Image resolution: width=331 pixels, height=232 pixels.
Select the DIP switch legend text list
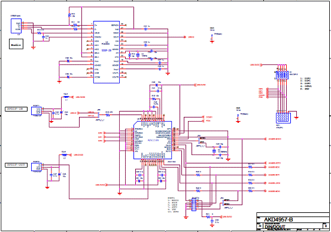(306, 83)
